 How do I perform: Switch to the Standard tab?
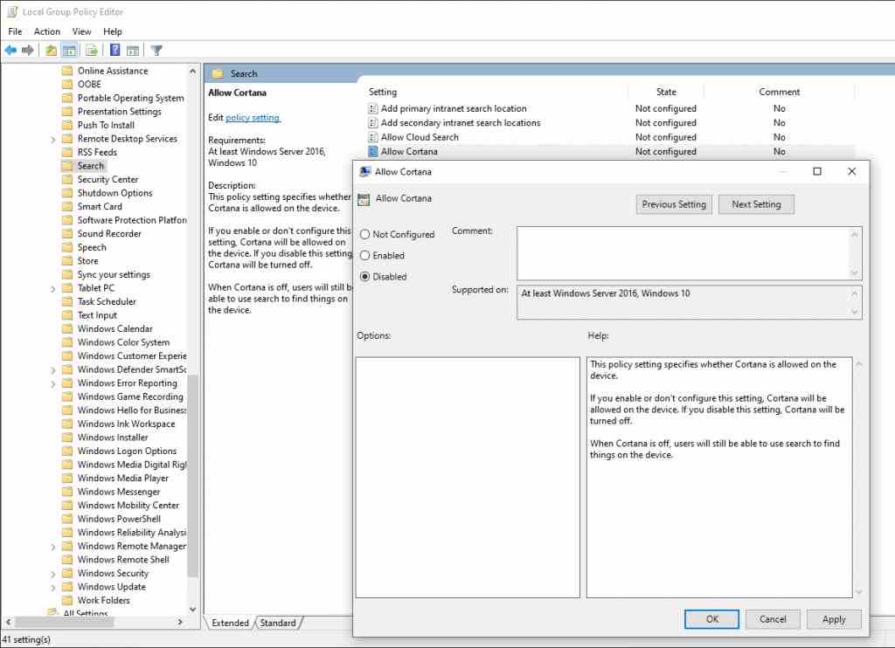278,623
